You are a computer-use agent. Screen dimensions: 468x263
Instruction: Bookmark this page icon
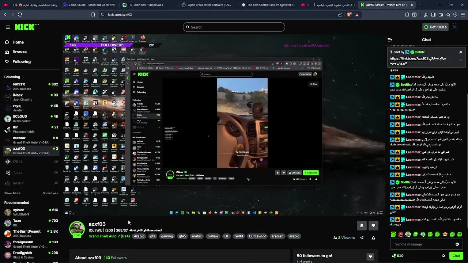click(x=93, y=15)
